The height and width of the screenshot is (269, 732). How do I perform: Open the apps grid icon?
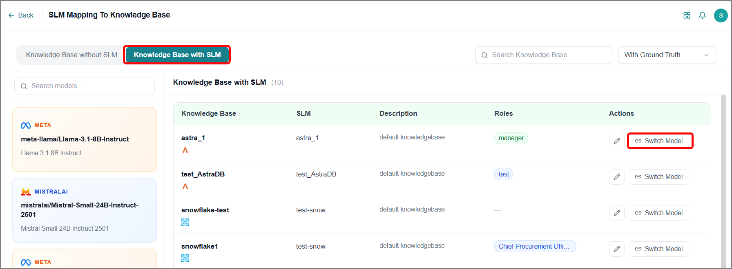click(687, 15)
